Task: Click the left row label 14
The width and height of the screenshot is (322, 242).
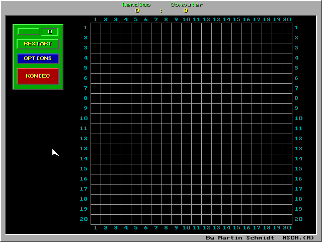Action: point(84,159)
